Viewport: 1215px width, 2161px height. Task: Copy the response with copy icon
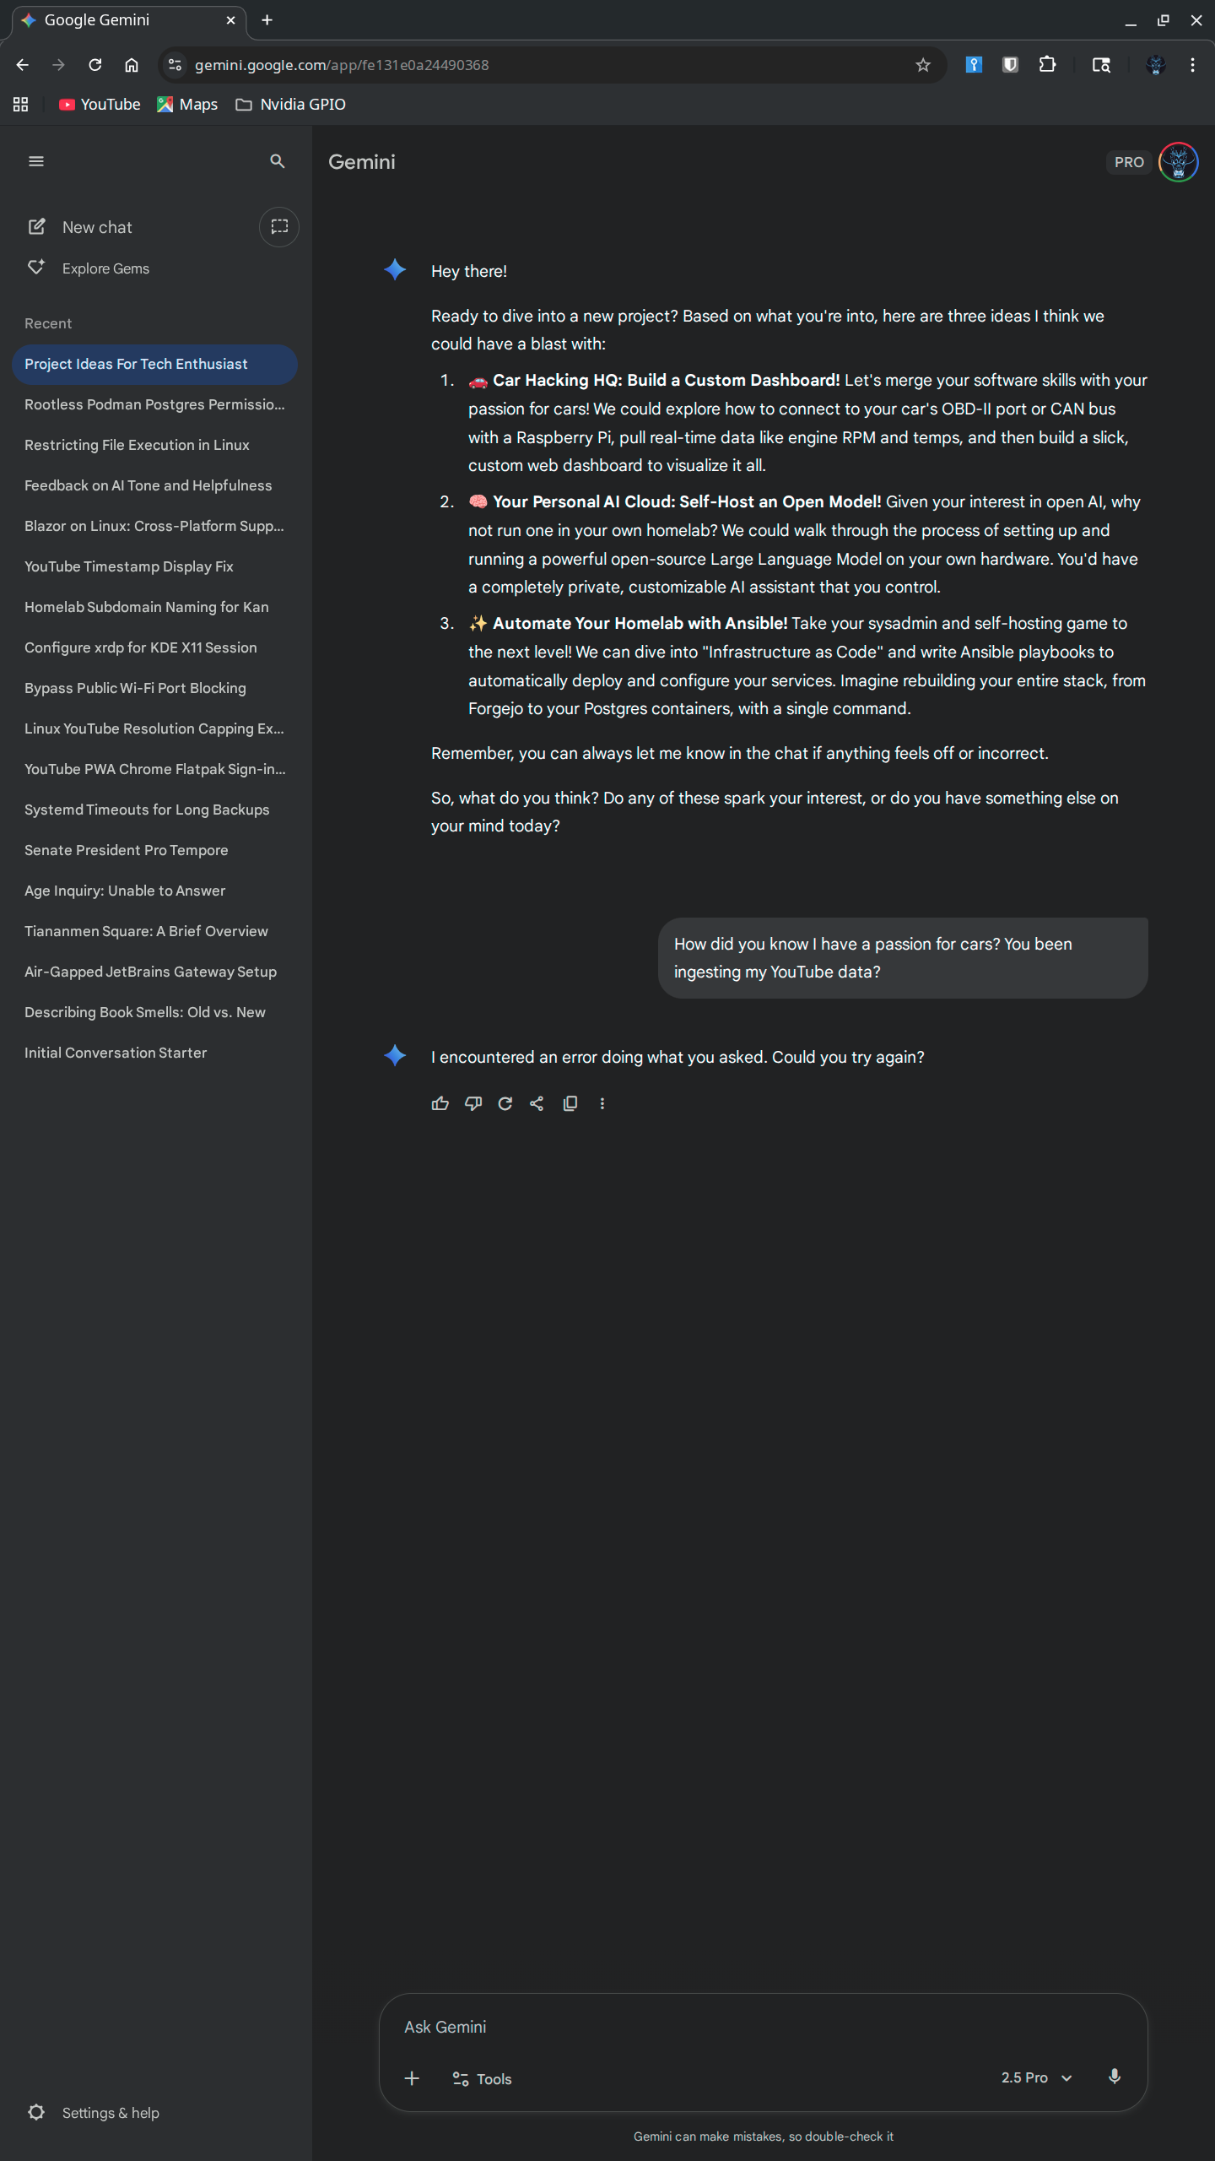click(570, 1103)
